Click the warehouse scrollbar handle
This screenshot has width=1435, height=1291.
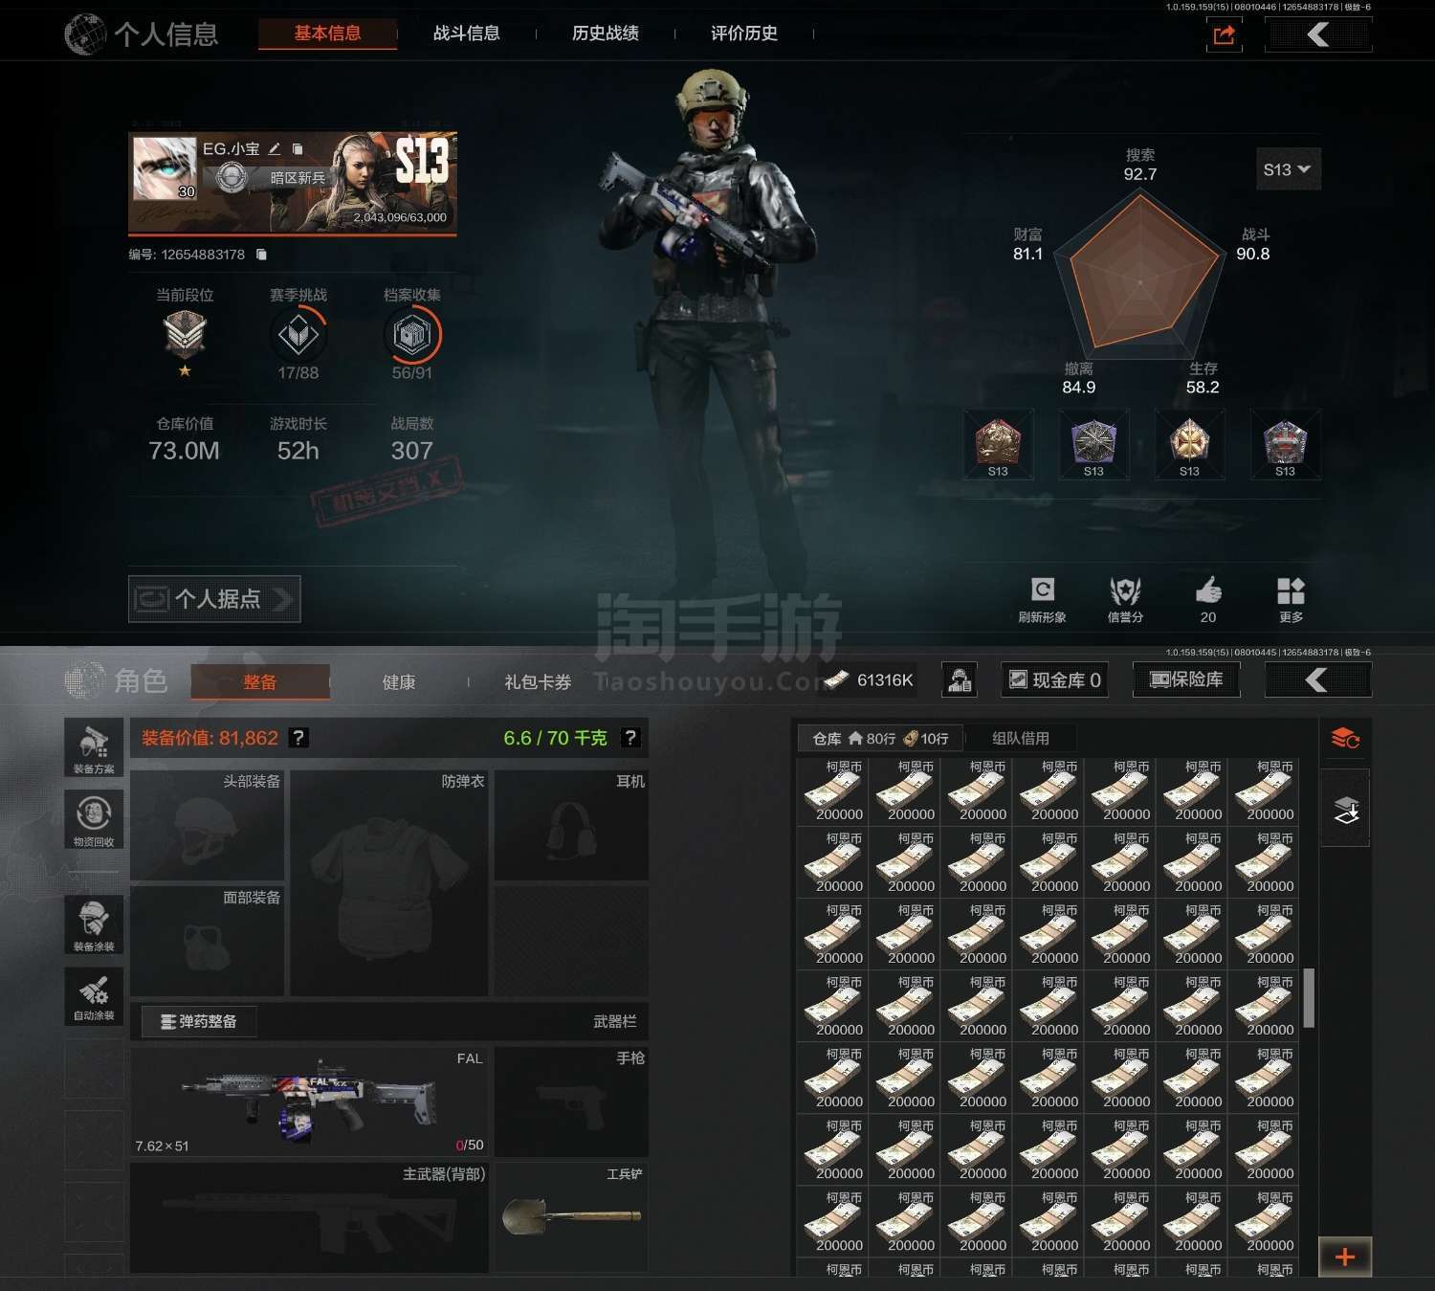point(1309,998)
